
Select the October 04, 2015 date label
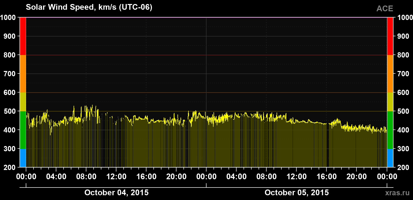click(x=116, y=192)
